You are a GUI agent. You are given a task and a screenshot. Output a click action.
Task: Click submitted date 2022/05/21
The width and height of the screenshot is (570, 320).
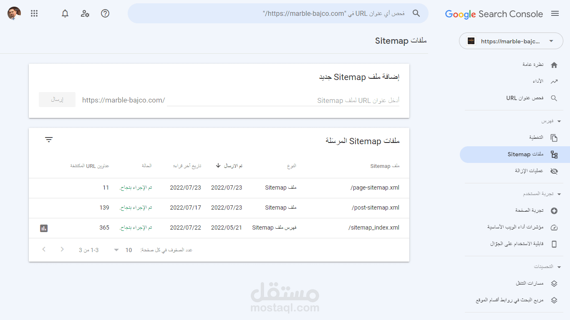pos(227,227)
